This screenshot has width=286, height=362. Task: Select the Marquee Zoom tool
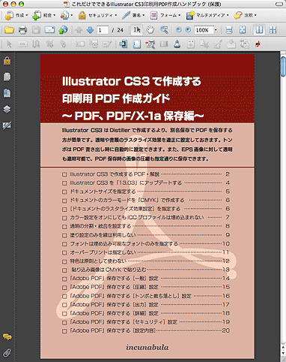point(164,30)
